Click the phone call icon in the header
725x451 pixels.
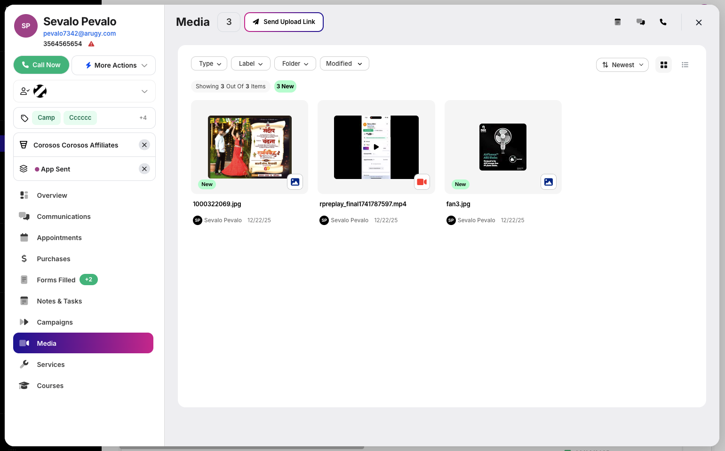[663, 22]
